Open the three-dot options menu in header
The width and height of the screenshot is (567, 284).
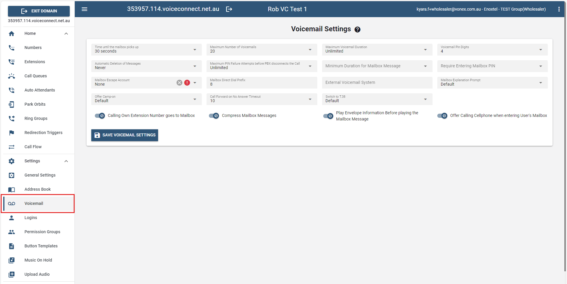(559, 9)
